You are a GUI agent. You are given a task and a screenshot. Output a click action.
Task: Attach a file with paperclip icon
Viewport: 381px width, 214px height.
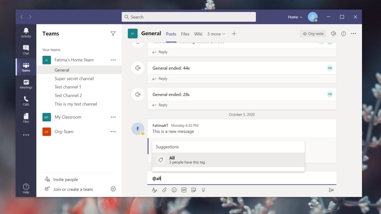point(164,190)
